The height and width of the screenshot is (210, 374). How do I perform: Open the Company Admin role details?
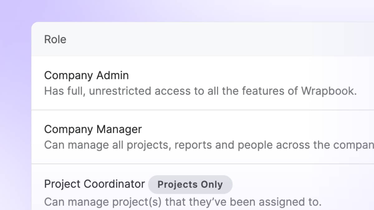(86, 75)
